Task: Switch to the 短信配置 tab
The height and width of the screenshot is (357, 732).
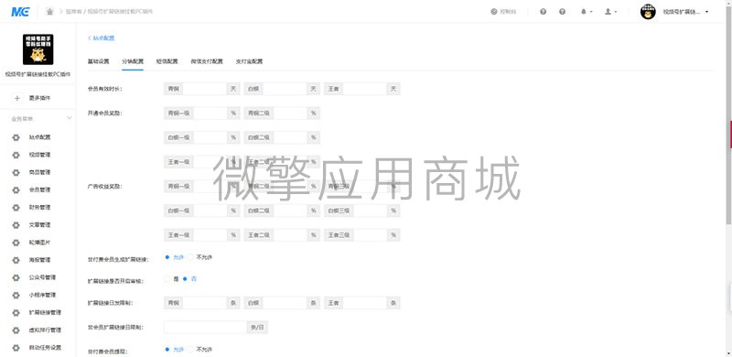Action: point(167,61)
